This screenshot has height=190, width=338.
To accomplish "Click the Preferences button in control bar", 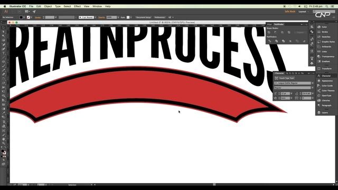I will pyautogui.click(x=159, y=17).
